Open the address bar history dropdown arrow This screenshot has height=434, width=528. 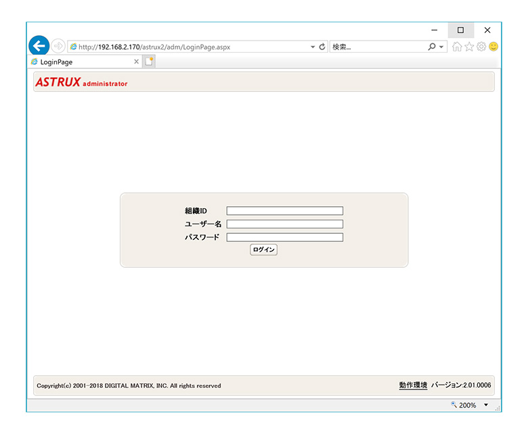click(x=313, y=47)
